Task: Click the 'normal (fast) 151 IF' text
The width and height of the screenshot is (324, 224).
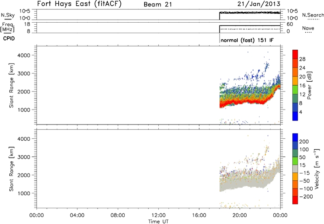Action: click(247, 40)
